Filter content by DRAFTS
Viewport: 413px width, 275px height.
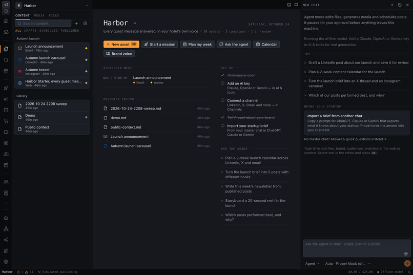coord(30,31)
